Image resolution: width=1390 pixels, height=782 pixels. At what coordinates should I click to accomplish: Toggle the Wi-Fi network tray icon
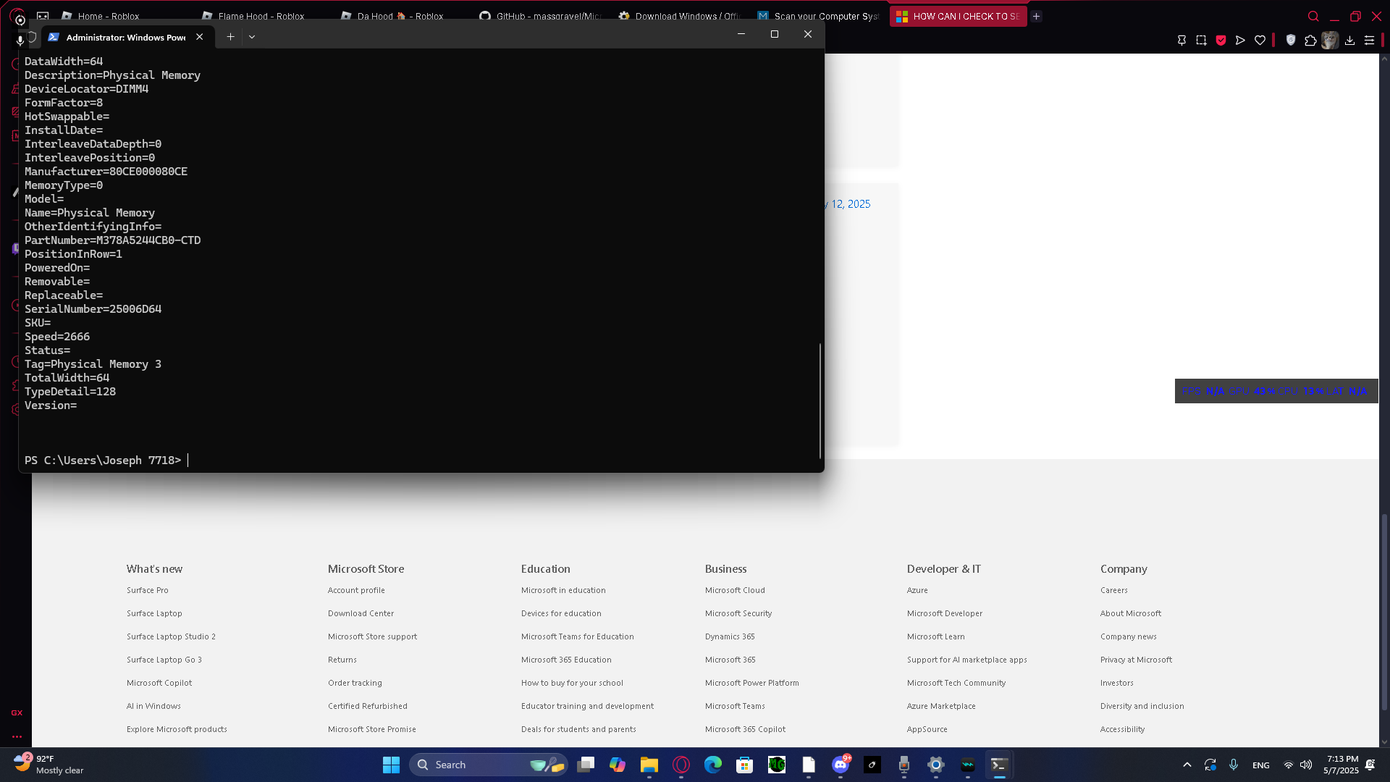1289,765
